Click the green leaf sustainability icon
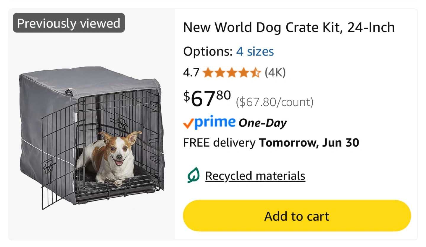Screen dimensions: 426x247 coord(193,176)
